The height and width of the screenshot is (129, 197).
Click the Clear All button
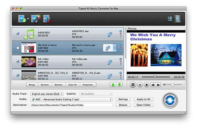73,85
